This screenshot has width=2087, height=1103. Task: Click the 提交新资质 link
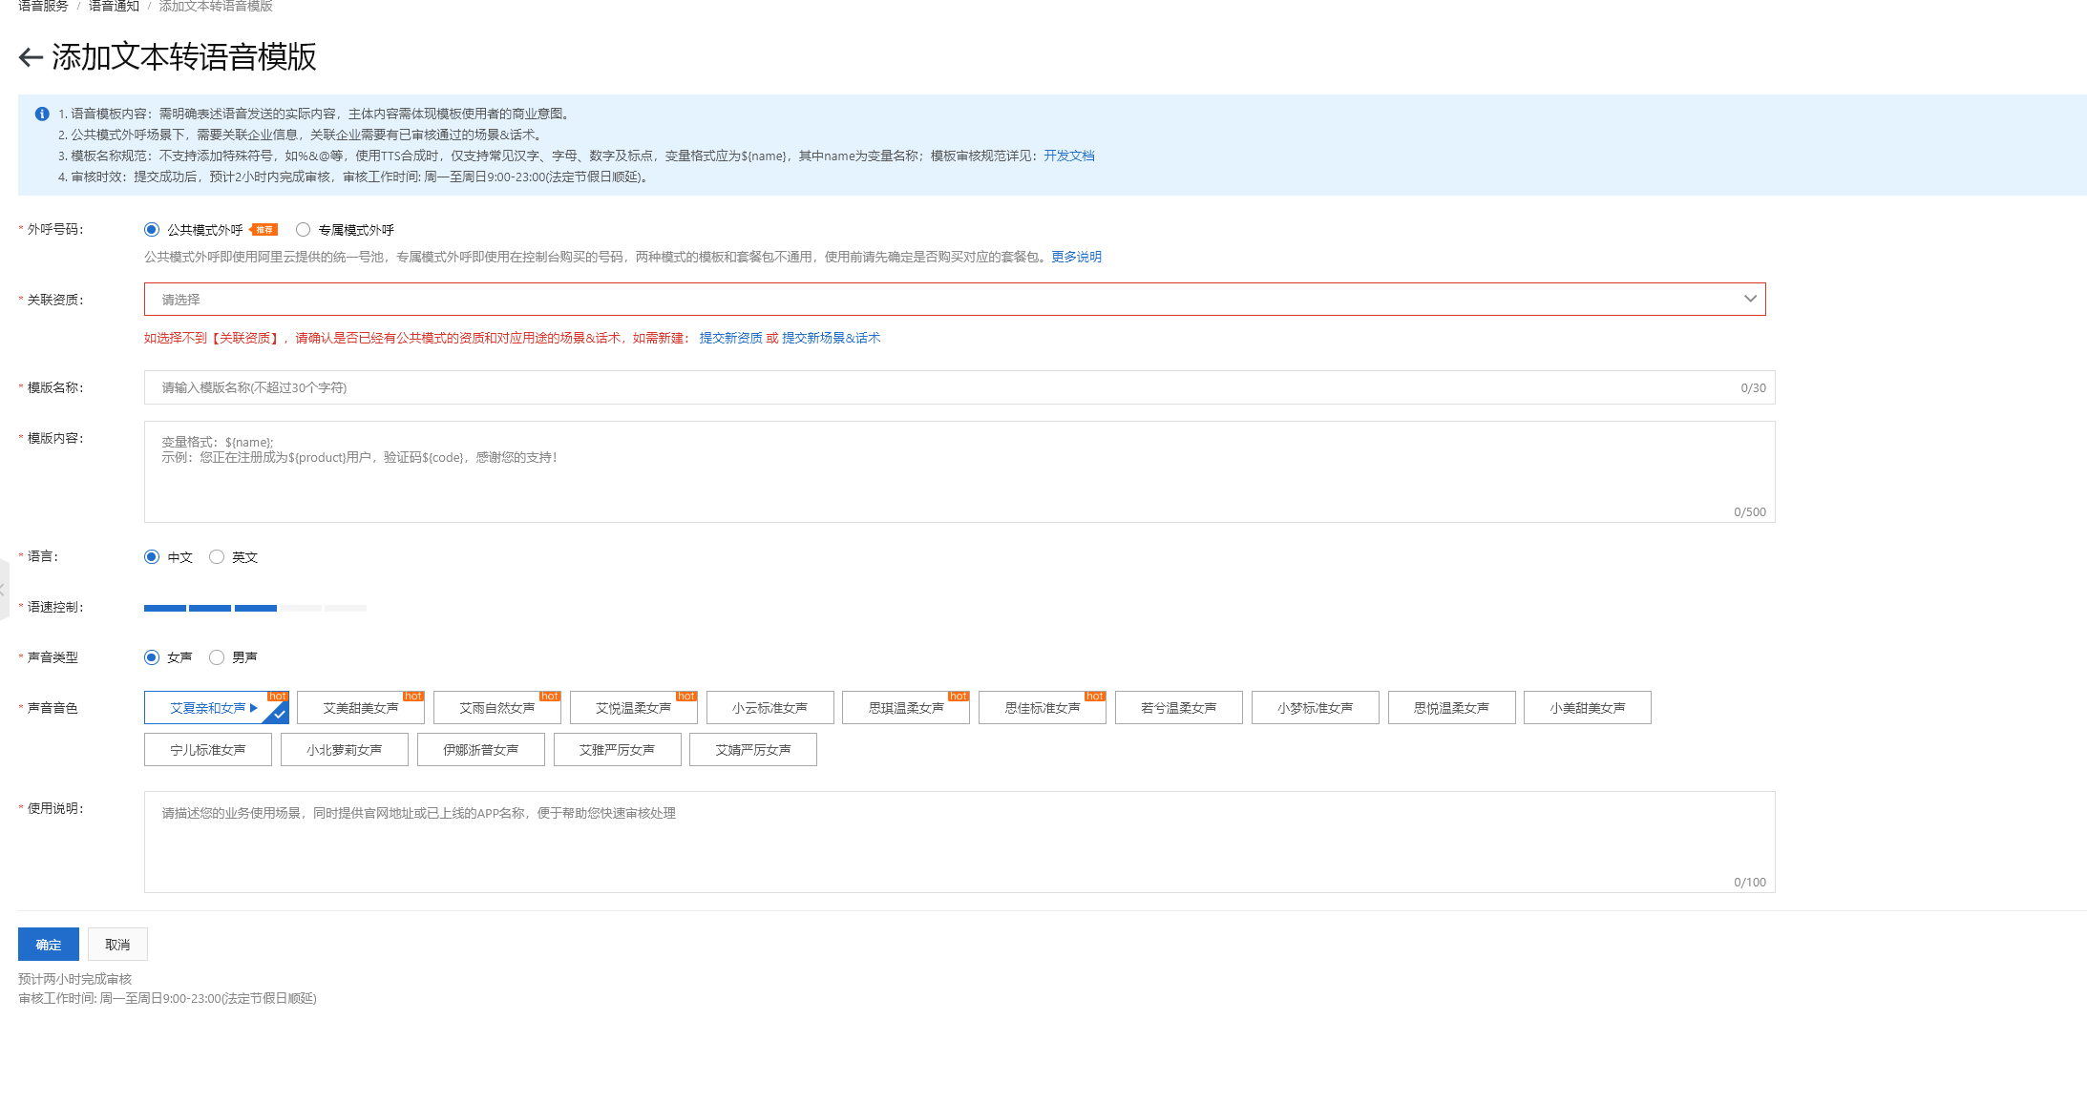coord(730,338)
